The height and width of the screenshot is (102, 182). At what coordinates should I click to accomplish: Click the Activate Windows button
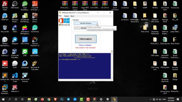pos(86,23)
